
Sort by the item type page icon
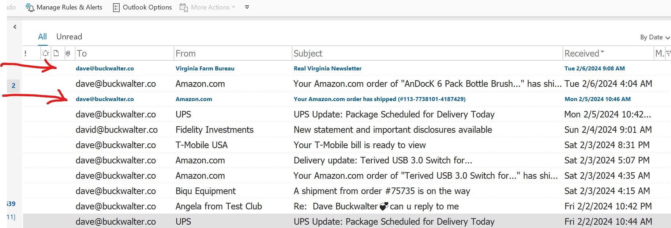tap(56, 53)
